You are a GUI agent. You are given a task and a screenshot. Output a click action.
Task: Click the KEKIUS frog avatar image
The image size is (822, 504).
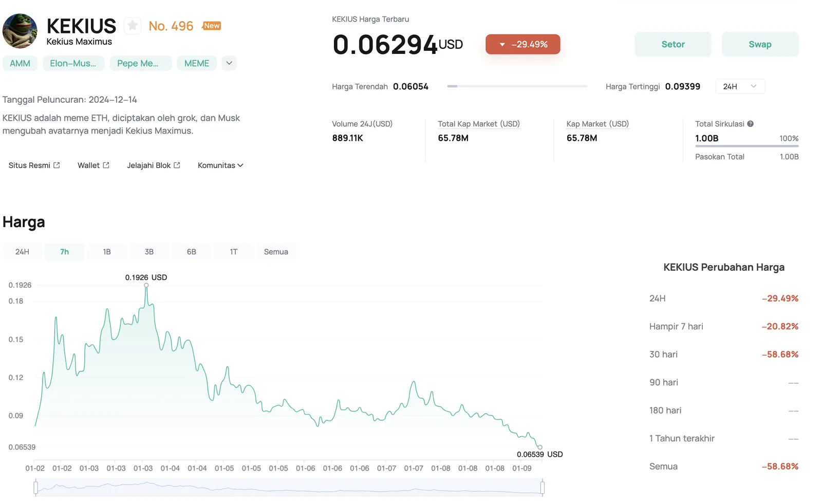click(x=20, y=31)
